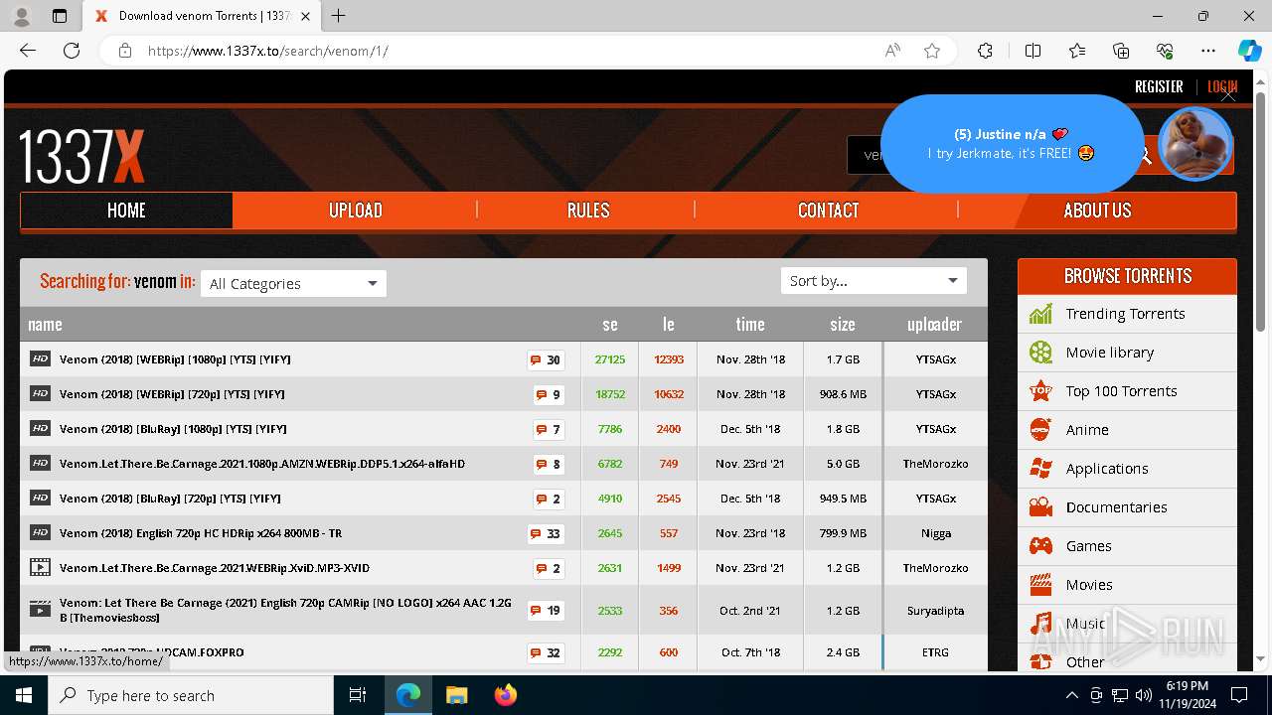Open browser Extensions puzzle icon
The height and width of the screenshot is (715, 1272).
[985, 51]
